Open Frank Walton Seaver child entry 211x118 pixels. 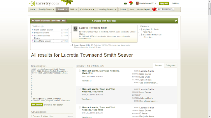pyautogui.click(x=44, y=30)
